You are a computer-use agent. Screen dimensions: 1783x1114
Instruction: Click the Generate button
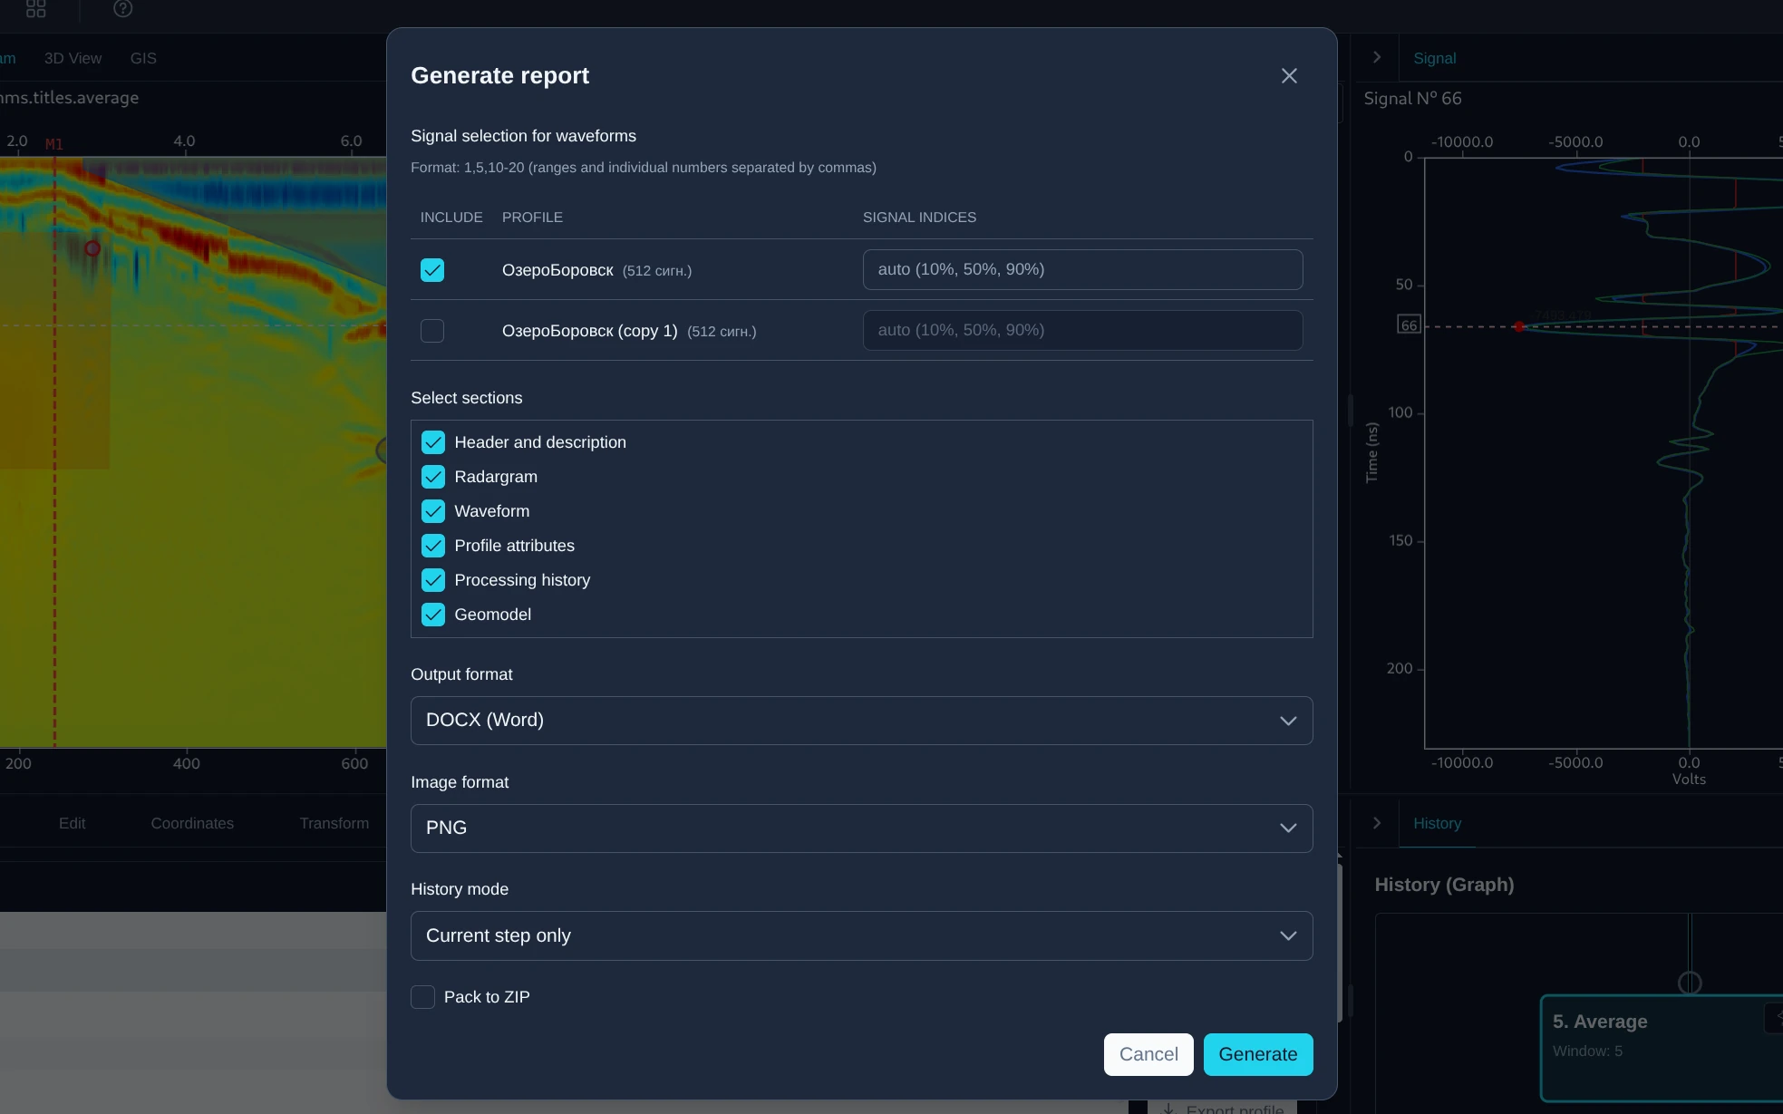click(x=1257, y=1054)
